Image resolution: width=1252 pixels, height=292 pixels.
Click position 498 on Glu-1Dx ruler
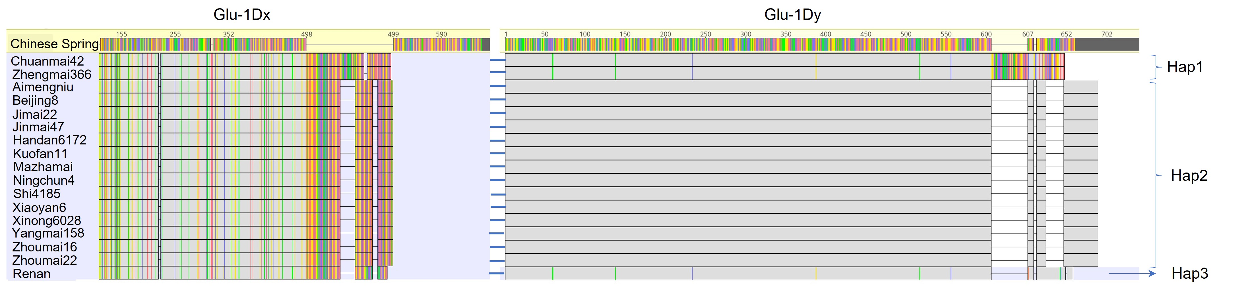click(307, 34)
